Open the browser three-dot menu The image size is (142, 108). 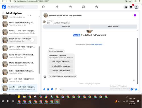pos(139,1)
